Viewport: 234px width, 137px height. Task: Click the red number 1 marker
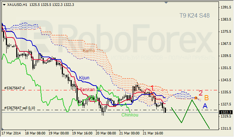[152, 88]
